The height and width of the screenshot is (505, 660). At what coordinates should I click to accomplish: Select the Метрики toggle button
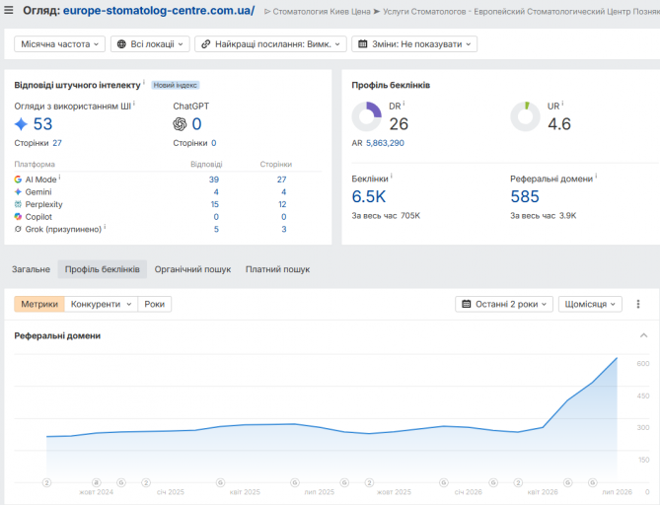tap(39, 304)
